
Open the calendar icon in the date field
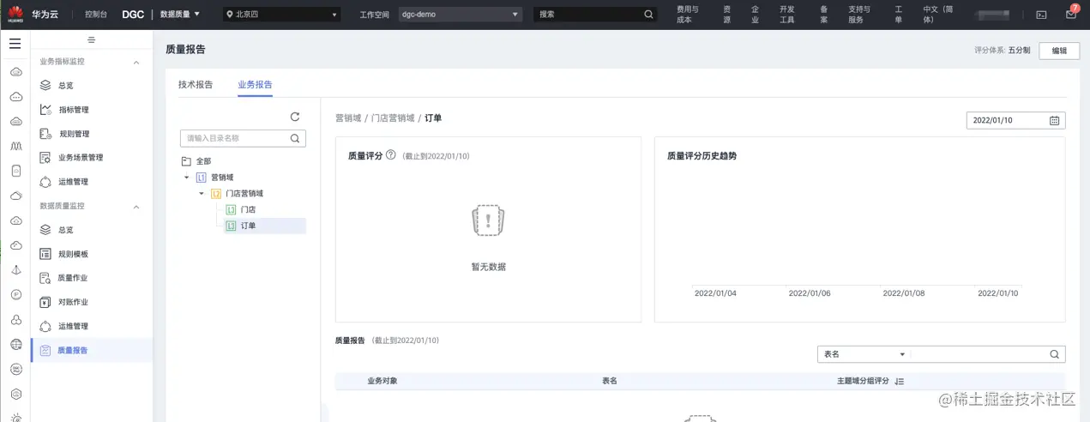(x=1055, y=120)
